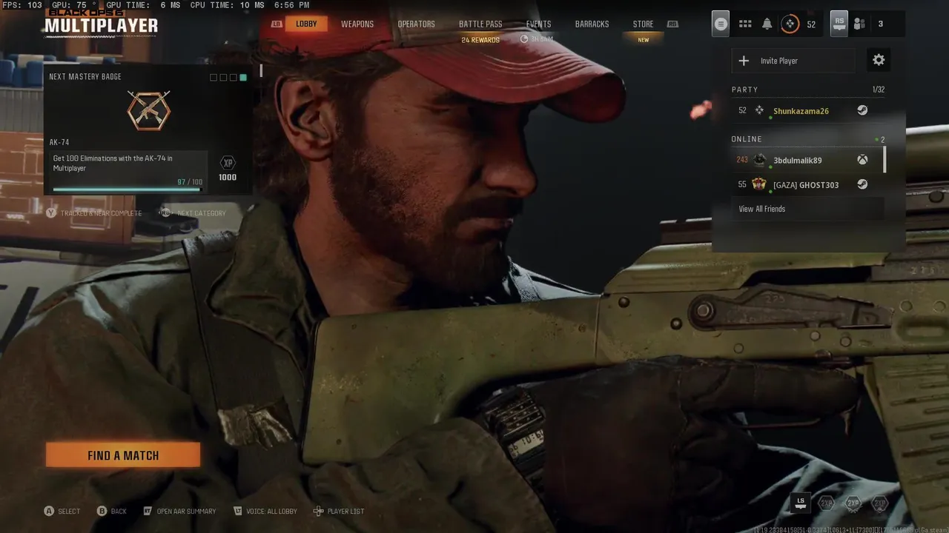This screenshot has width=949, height=533.
Task: Click Open AAR Summary prompt
Action: [179, 511]
